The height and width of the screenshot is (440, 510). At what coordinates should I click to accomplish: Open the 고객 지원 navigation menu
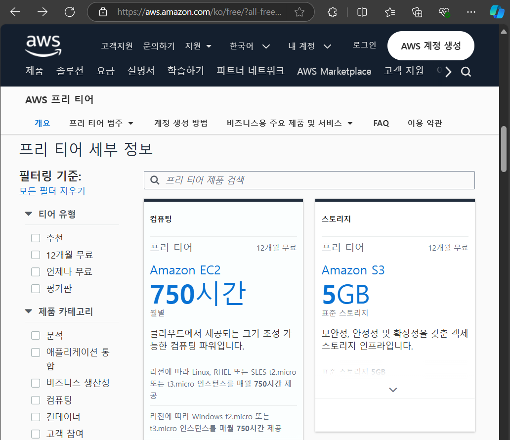(404, 71)
